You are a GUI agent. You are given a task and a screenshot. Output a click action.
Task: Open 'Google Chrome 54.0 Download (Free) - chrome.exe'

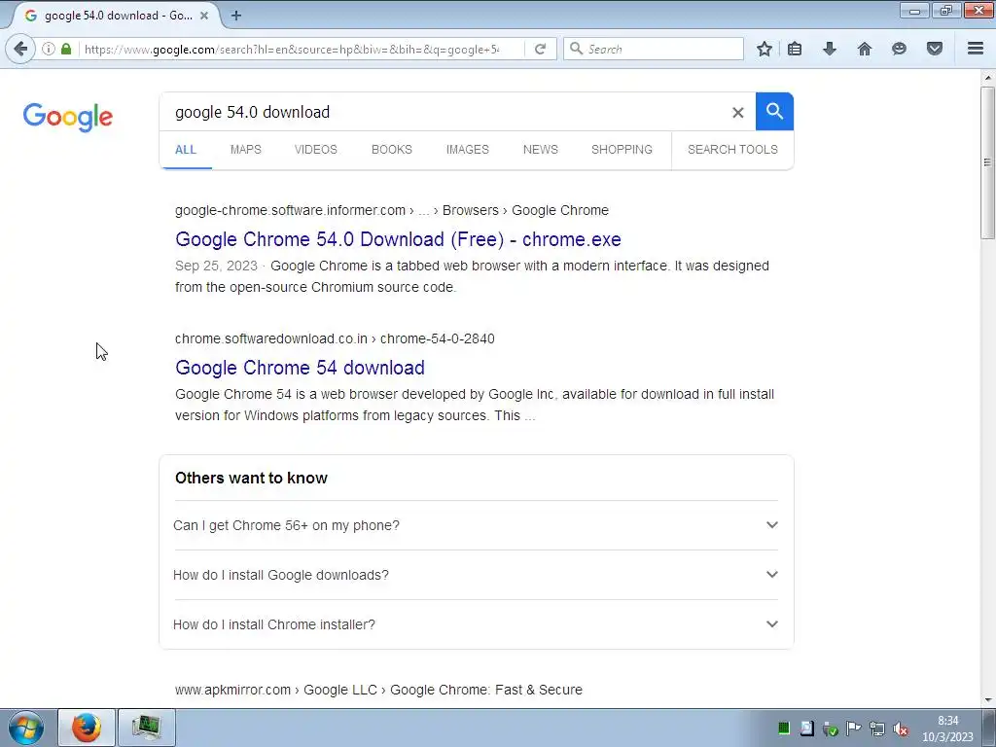[x=398, y=239]
